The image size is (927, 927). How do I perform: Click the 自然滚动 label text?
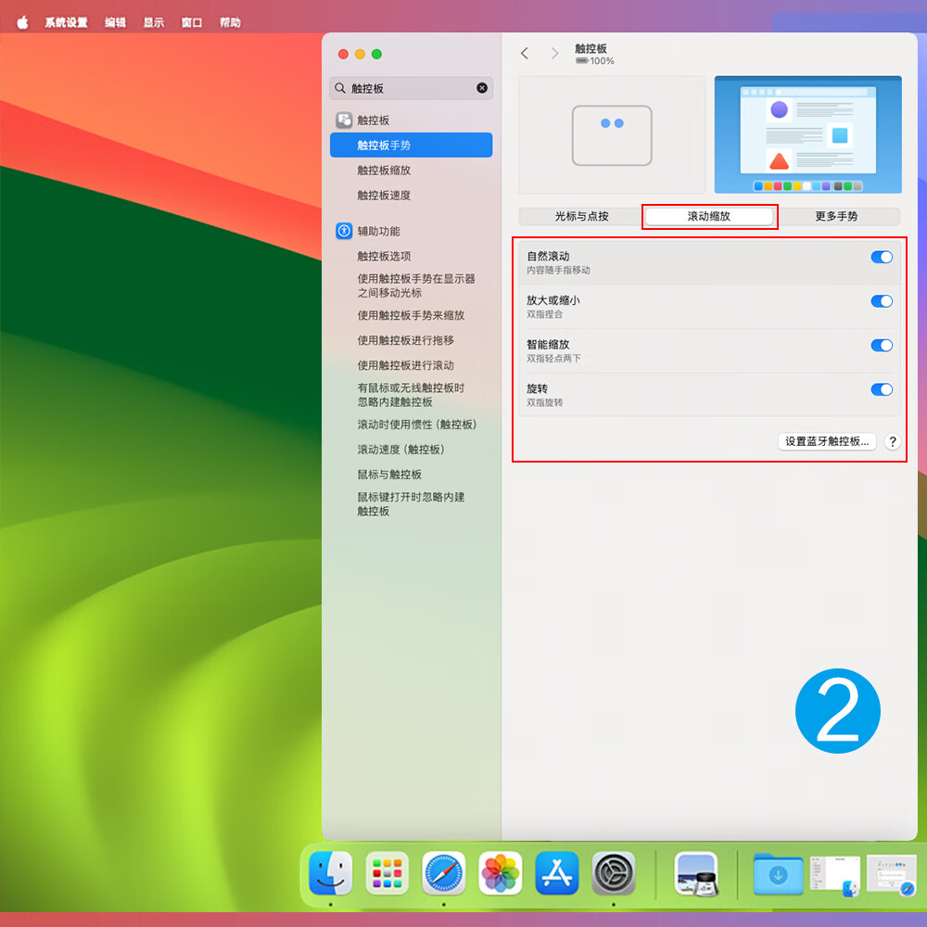548,256
